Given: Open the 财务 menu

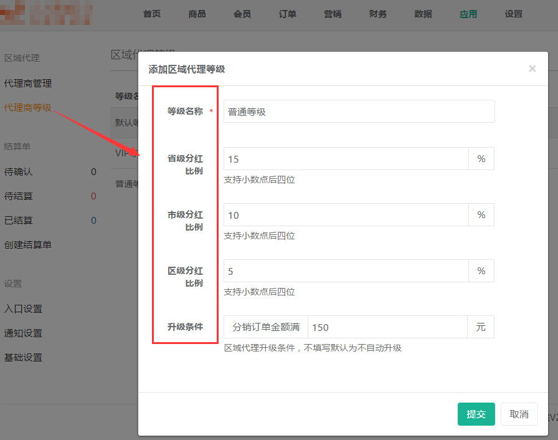Looking at the screenshot, I should tap(378, 14).
